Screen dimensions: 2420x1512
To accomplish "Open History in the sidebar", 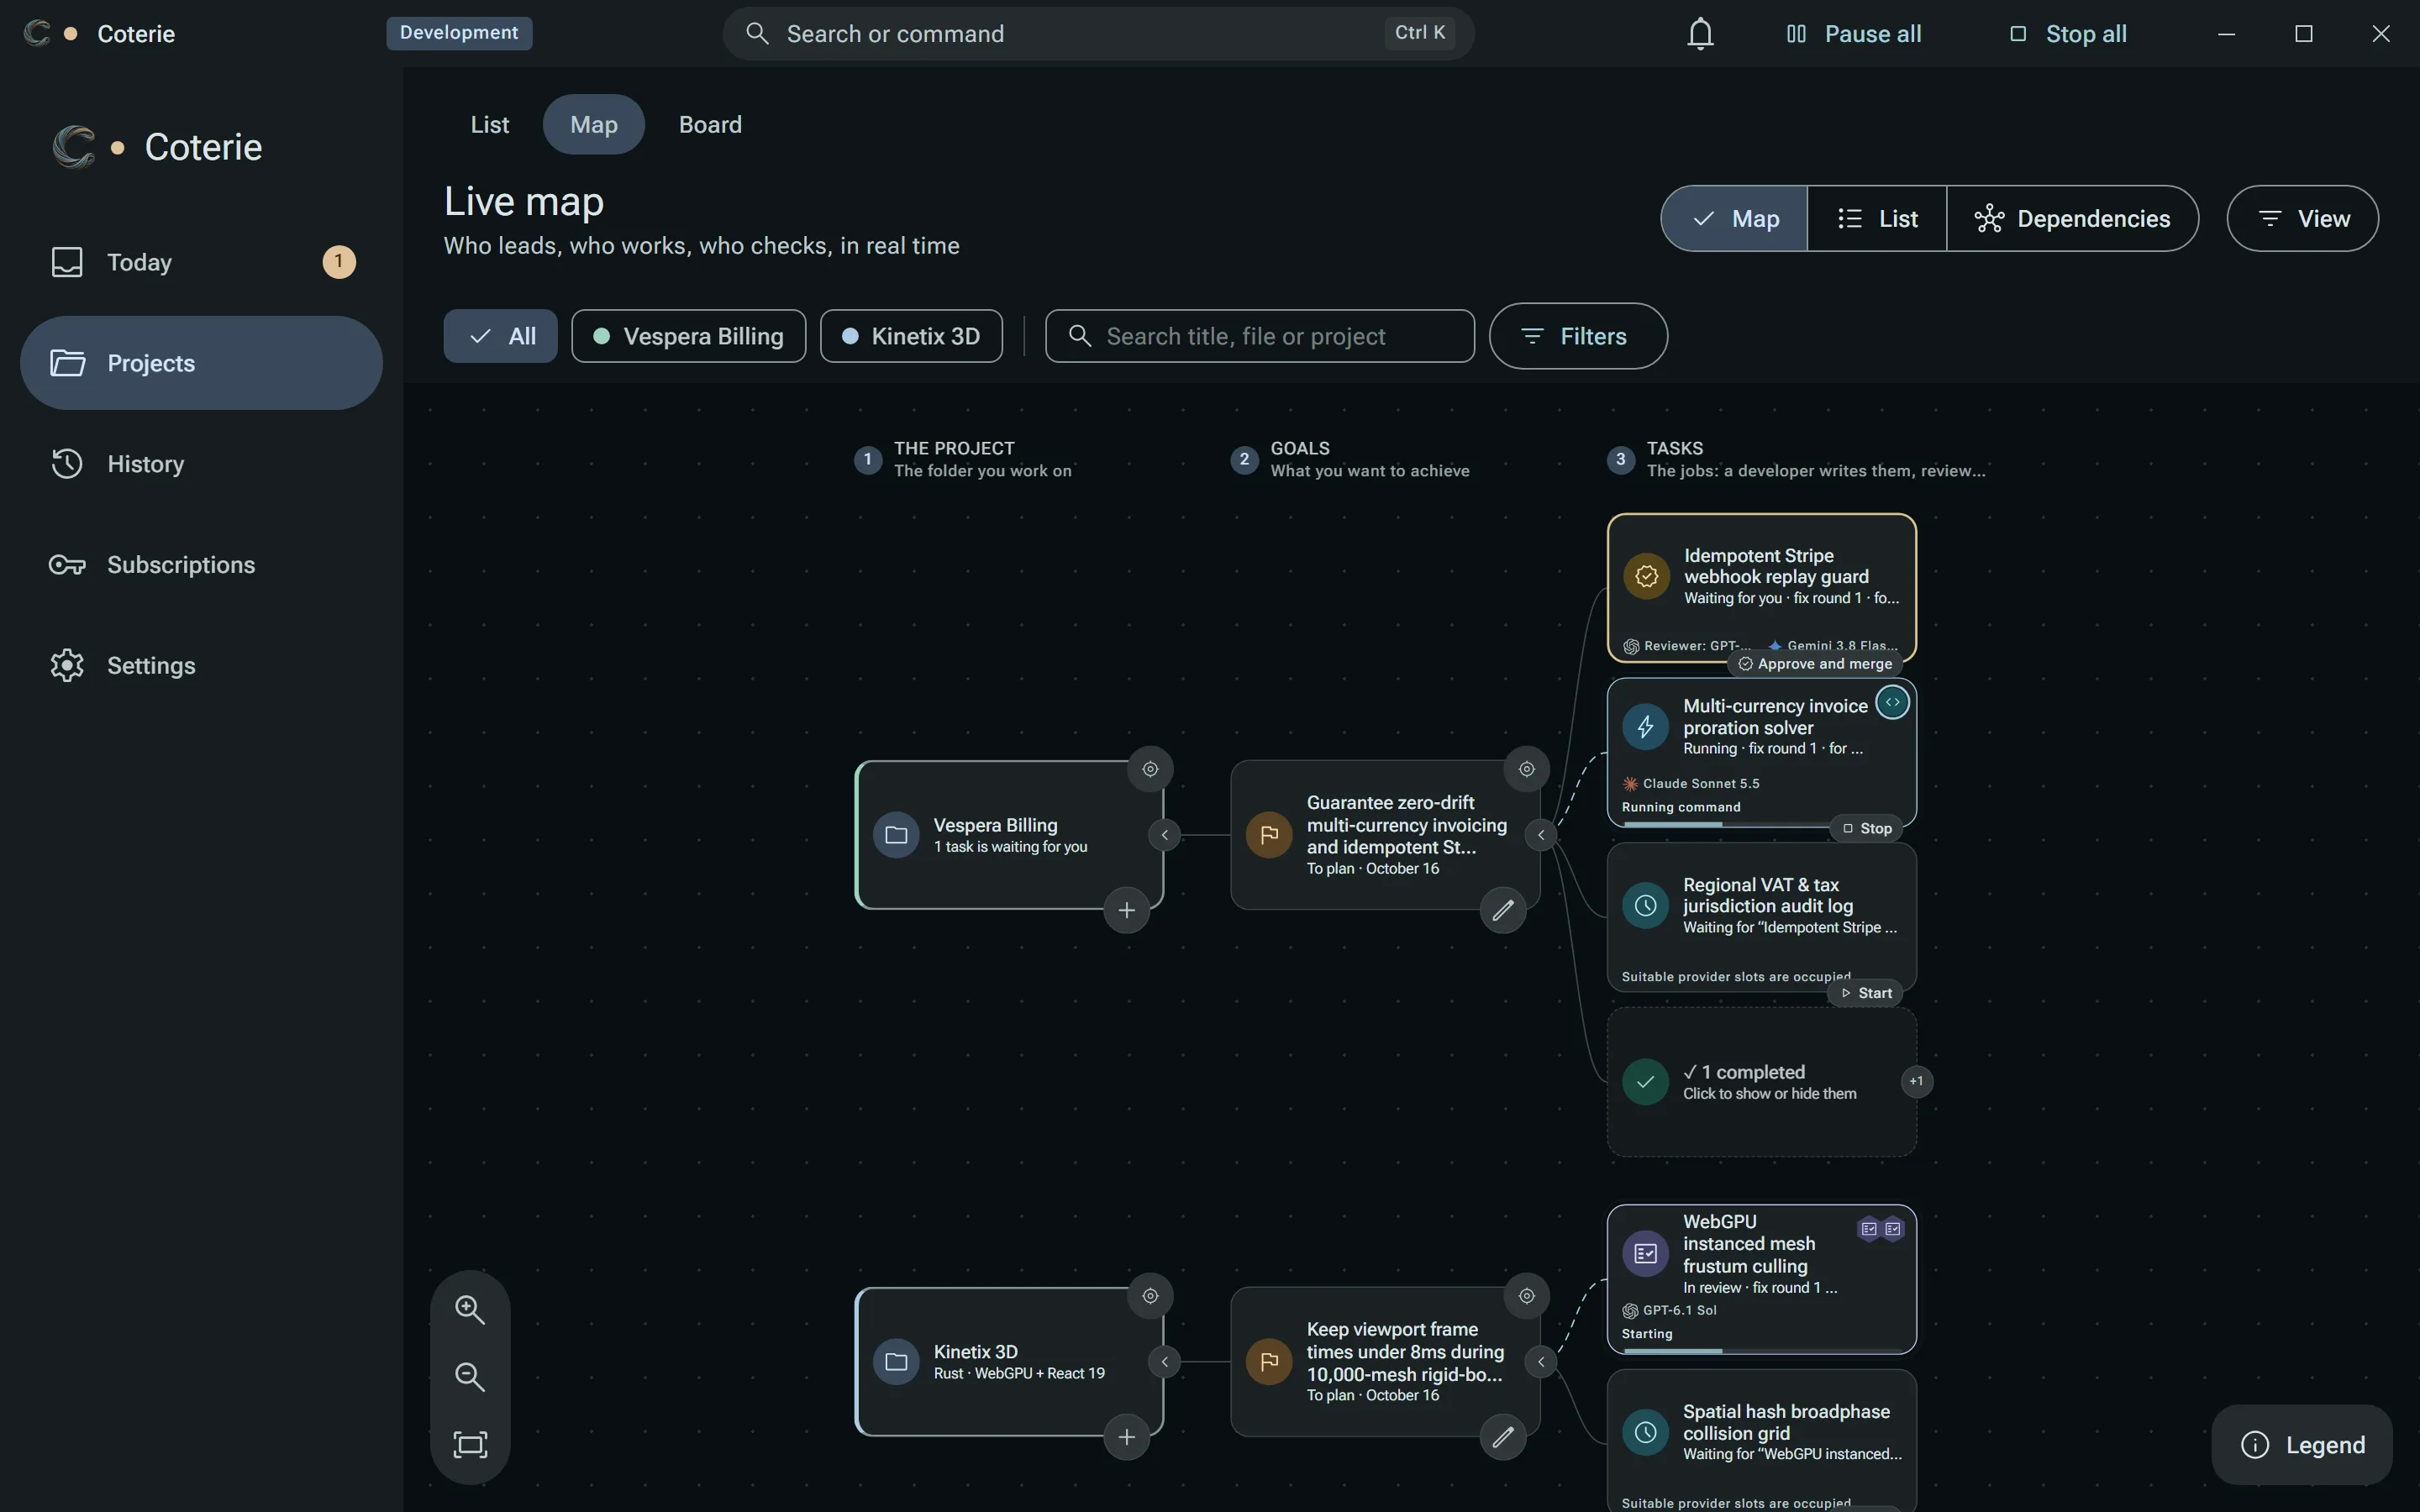I will tap(201, 464).
